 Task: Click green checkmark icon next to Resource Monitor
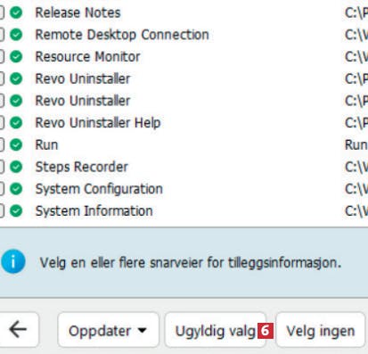tap(16, 57)
